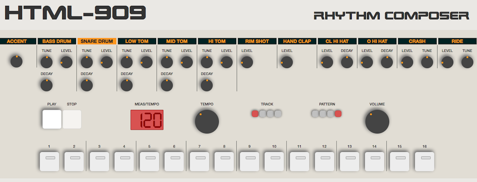Select the CL HI HAT instrument header
This screenshot has width=477, height=182.
(x=337, y=41)
